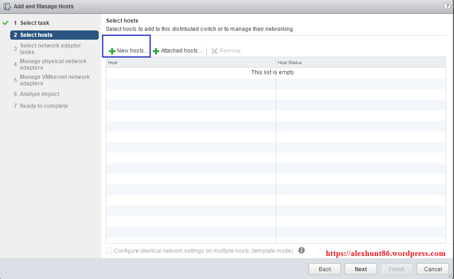Click the 'Add and Manage Hosts' title text

pos(44,6)
